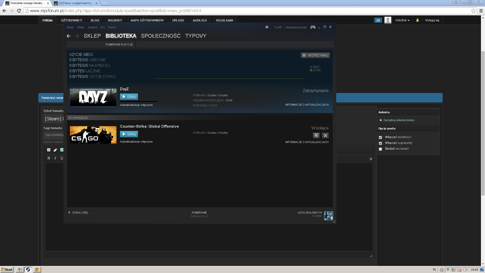This screenshot has width=485, height=273.
Task: Go forward in Steam navigation
Action: [x=77, y=36]
